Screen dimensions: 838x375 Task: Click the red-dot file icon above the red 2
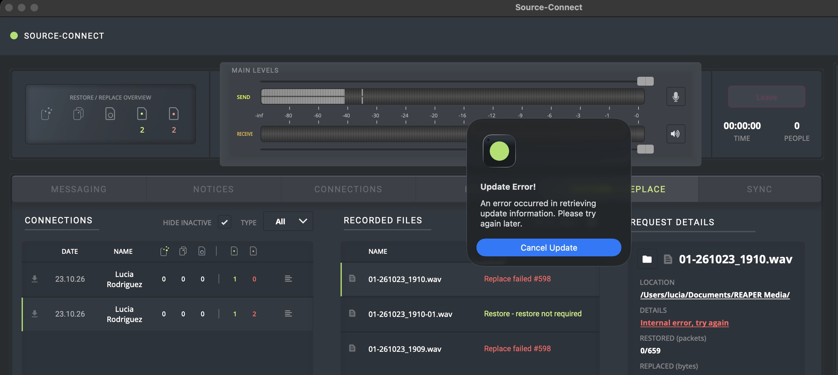174,114
